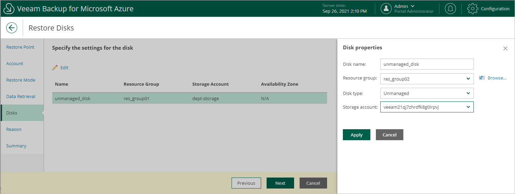Click the N/A availability zone cell
This screenshot has height=194, width=515.
pos(265,98)
